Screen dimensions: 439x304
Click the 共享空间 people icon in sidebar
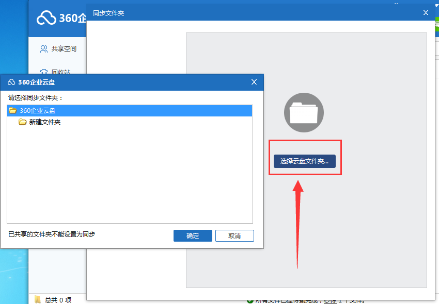coord(44,49)
